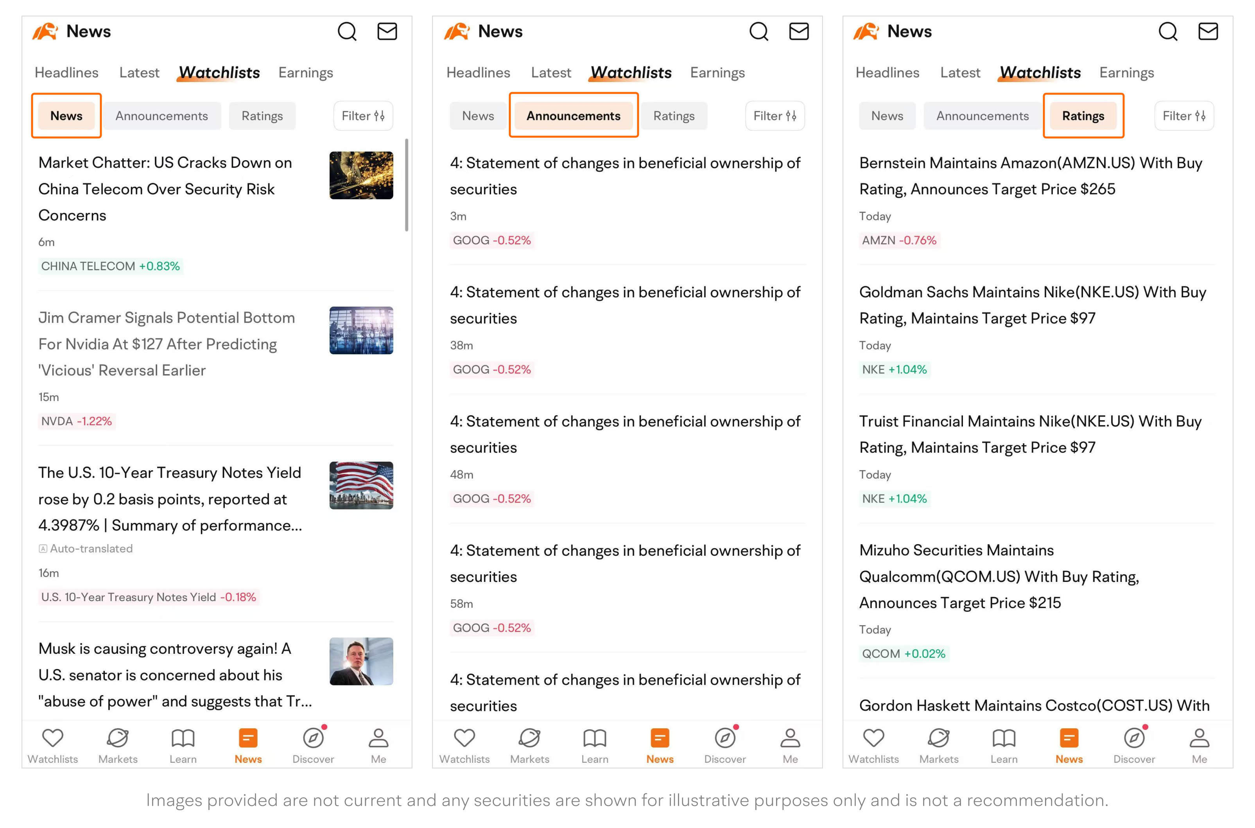Switch to Earnings tab in right screen

(1126, 72)
